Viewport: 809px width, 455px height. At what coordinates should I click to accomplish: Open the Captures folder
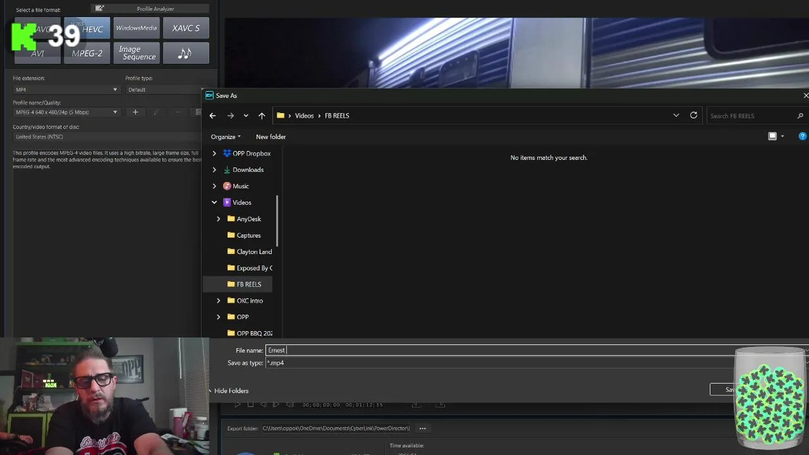point(248,236)
